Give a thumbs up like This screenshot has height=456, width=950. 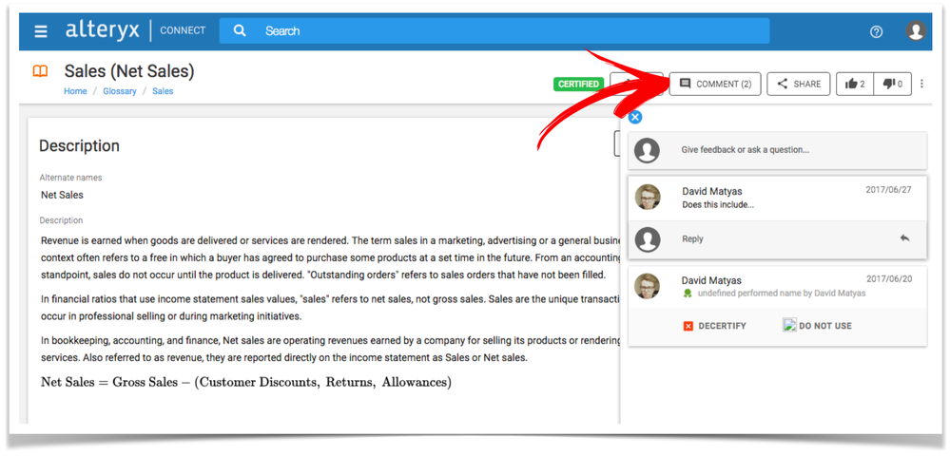coord(855,85)
